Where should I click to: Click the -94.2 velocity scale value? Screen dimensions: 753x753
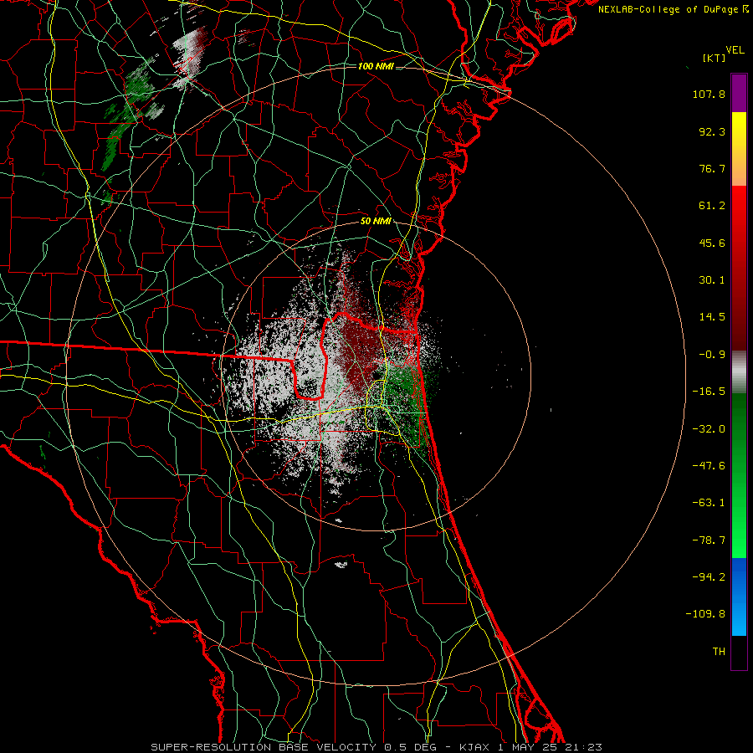709,576
